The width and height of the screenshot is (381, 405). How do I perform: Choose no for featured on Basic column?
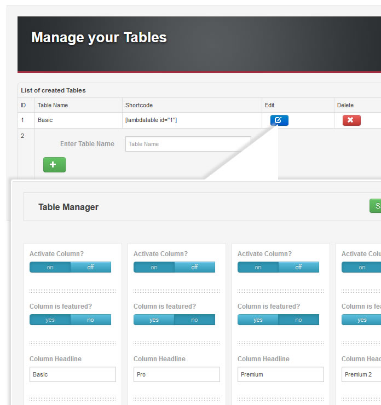(91, 320)
